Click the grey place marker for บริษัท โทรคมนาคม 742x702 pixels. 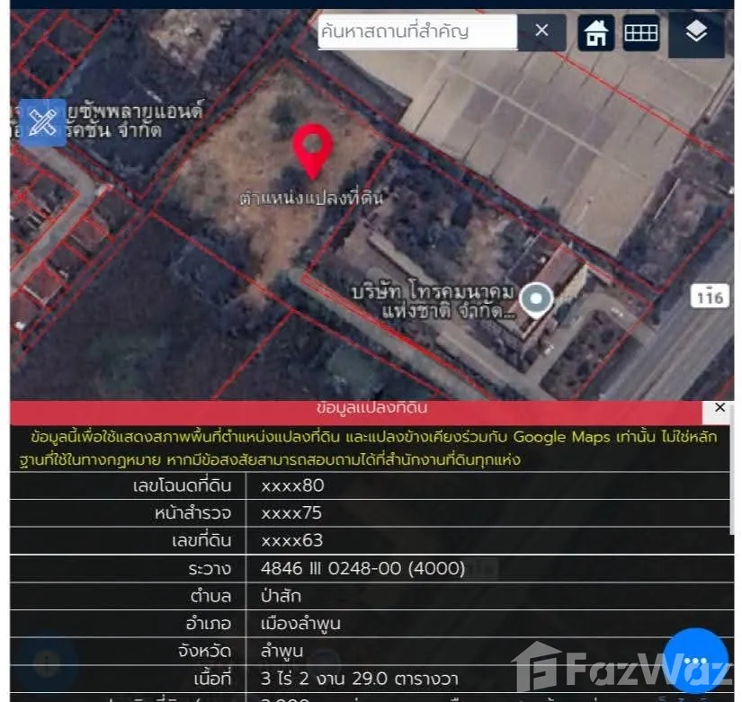click(537, 298)
